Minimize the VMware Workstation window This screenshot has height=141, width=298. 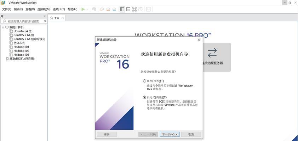pyautogui.click(x=285, y=3)
